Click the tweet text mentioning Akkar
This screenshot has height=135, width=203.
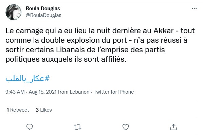coord(100,45)
